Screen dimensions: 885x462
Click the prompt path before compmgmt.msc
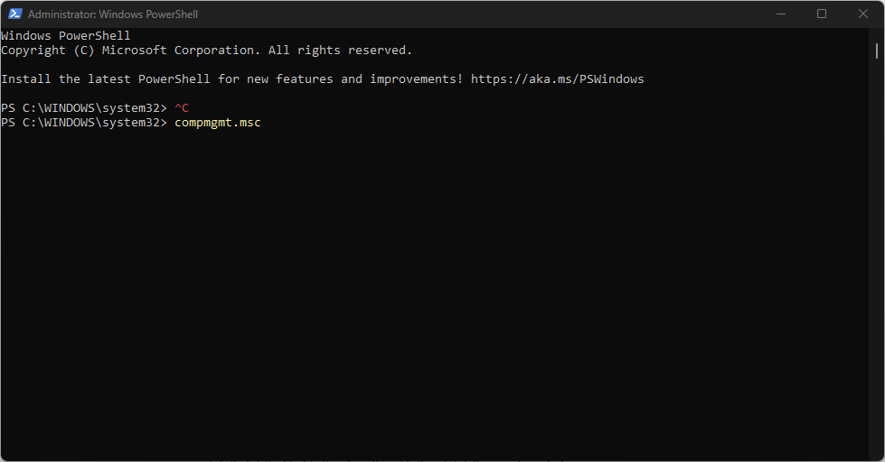click(x=83, y=123)
